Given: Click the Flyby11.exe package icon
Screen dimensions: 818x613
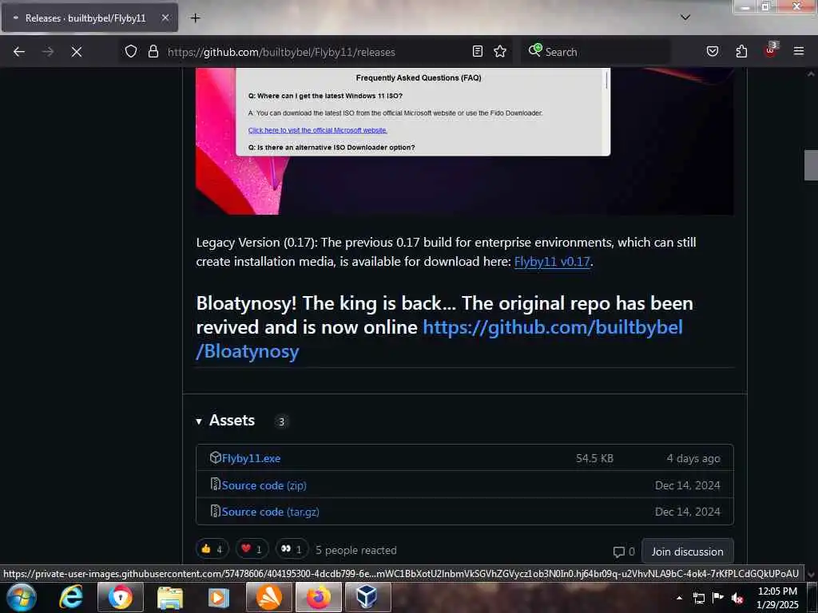Looking at the screenshot, I should (x=215, y=457).
